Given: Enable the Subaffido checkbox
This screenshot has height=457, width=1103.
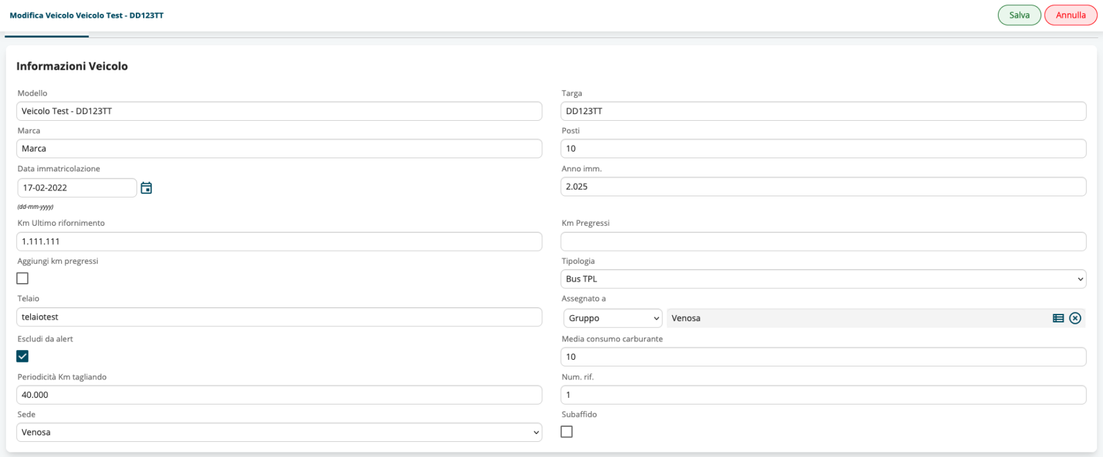Looking at the screenshot, I should (x=567, y=431).
